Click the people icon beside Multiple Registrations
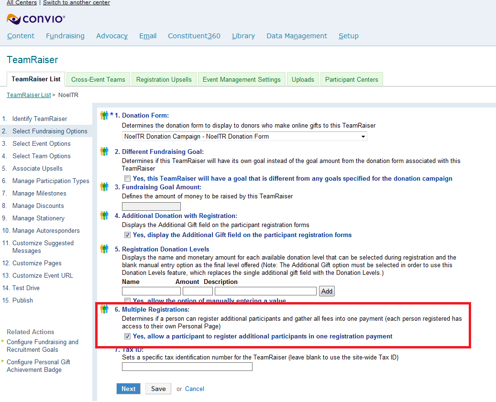 pyautogui.click(x=104, y=309)
